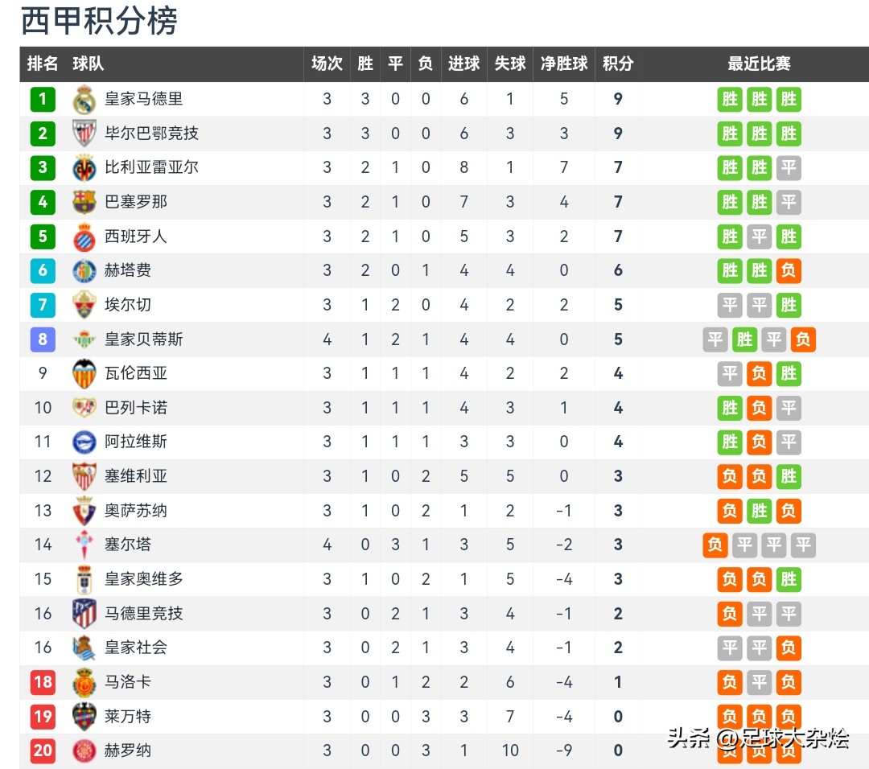
Task: Click red rank badge number 18
Action: 43,682
